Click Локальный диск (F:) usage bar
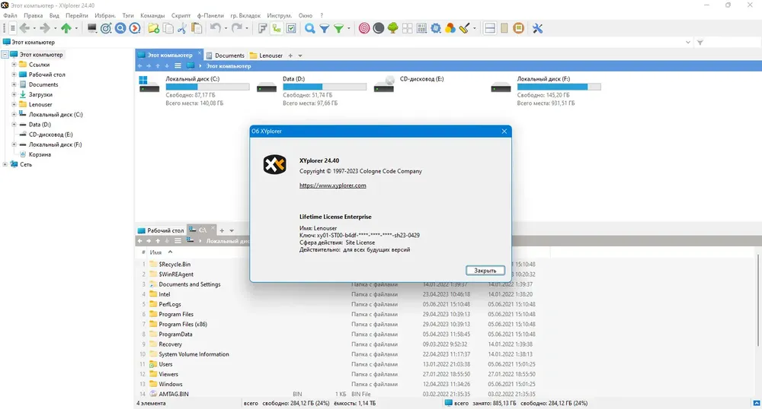This screenshot has height=409, width=762. pos(552,87)
